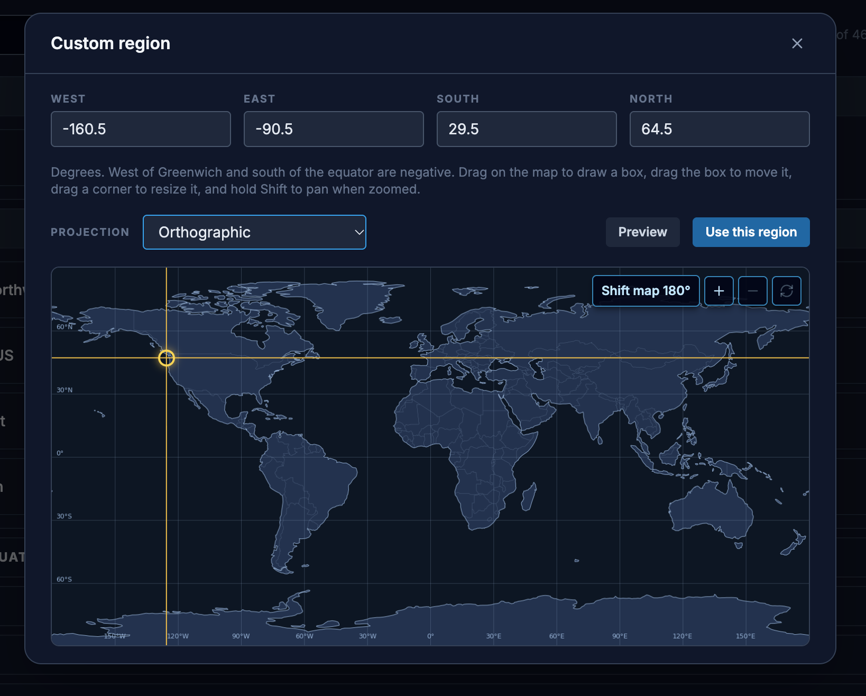Click the 30°W longitude label

(x=367, y=636)
